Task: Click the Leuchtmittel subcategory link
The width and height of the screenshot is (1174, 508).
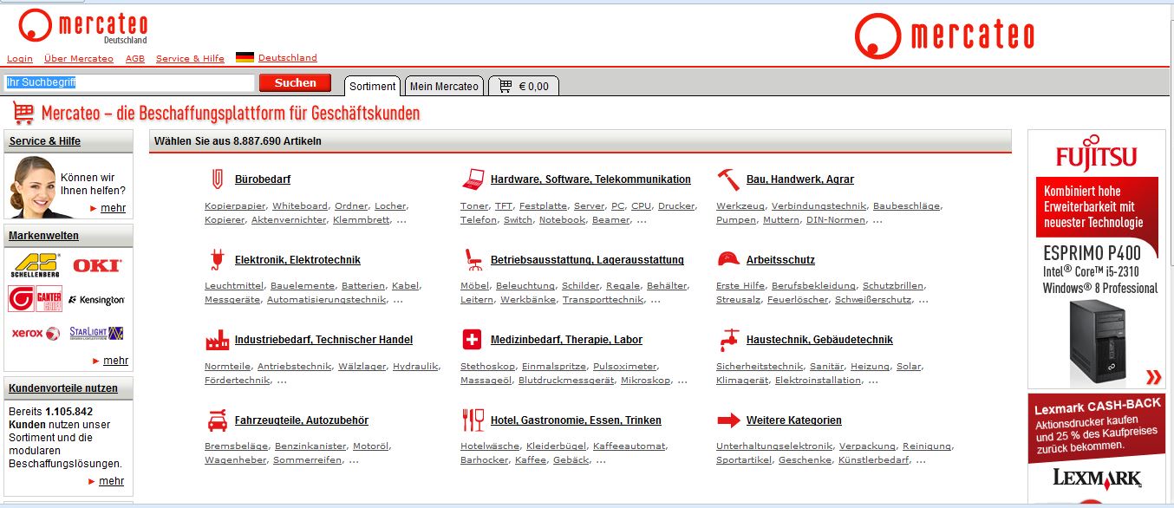Action: pyautogui.click(x=234, y=286)
